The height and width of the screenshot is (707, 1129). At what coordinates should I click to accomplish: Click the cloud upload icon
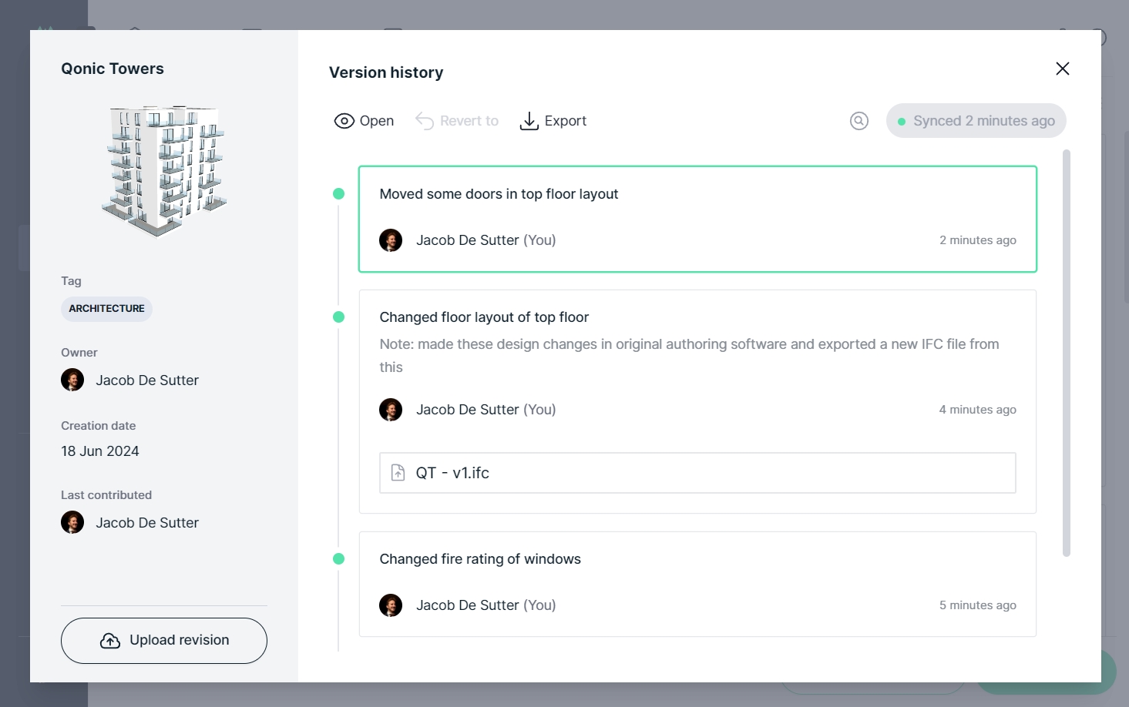(110, 641)
